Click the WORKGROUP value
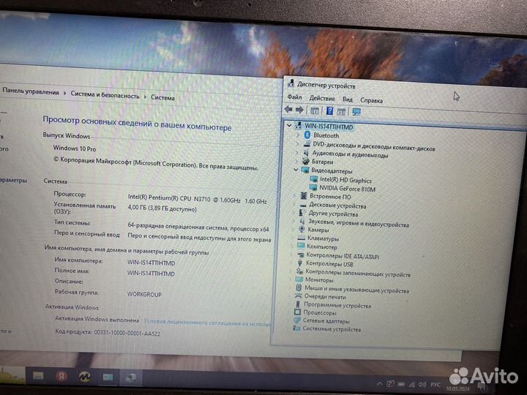 (x=144, y=294)
